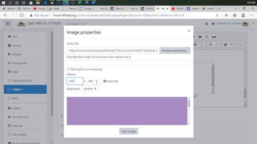The height and width of the screenshot is (144, 257).
Task: Open the browser collections icon
Action: point(235,15)
